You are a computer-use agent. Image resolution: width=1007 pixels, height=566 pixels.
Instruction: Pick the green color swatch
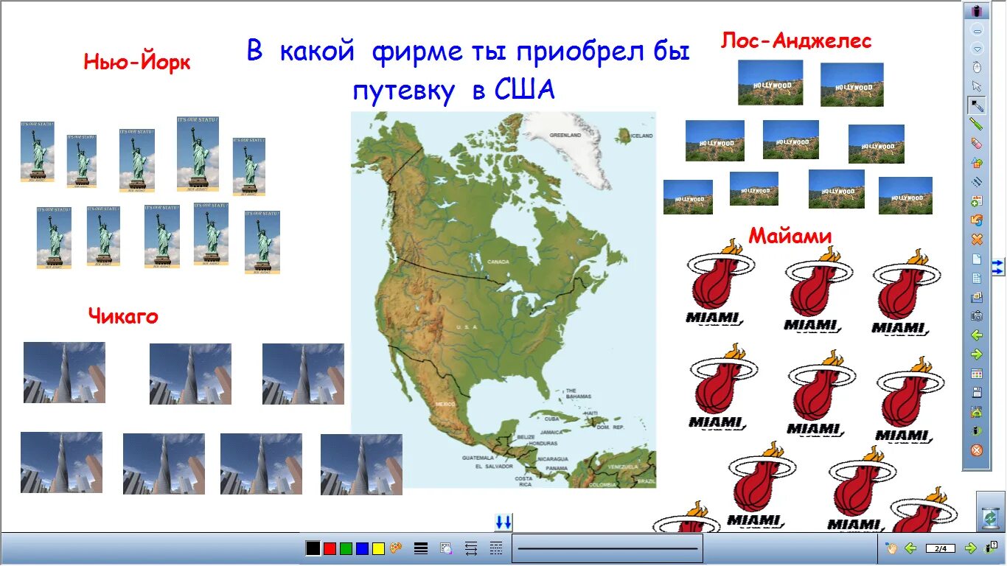(x=346, y=548)
